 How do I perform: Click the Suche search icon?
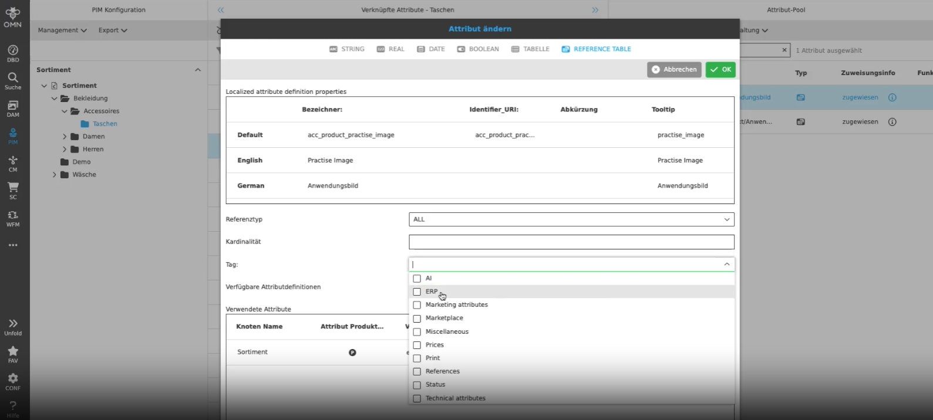[12, 80]
